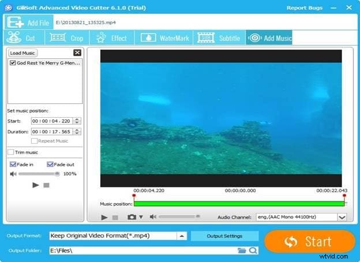Adjust the Duration stepper arrows
This screenshot has width=360, height=262.
click(x=77, y=132)
